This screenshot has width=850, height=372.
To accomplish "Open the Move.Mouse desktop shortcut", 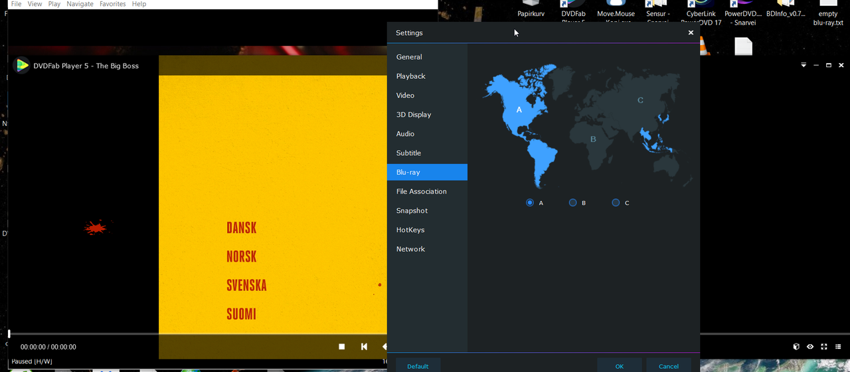I will pyautogui.click(x=616, y=12).
